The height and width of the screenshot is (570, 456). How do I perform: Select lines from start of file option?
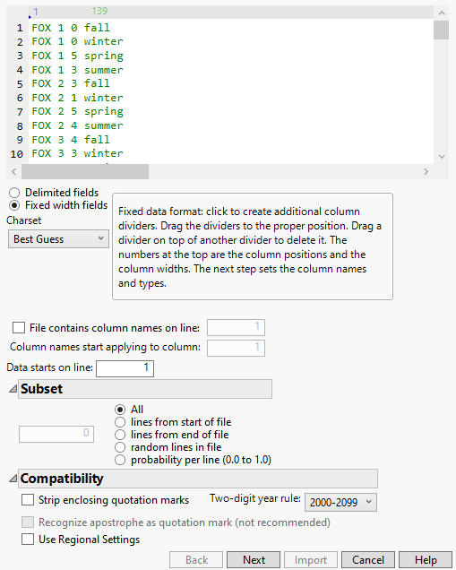(120, 422)
